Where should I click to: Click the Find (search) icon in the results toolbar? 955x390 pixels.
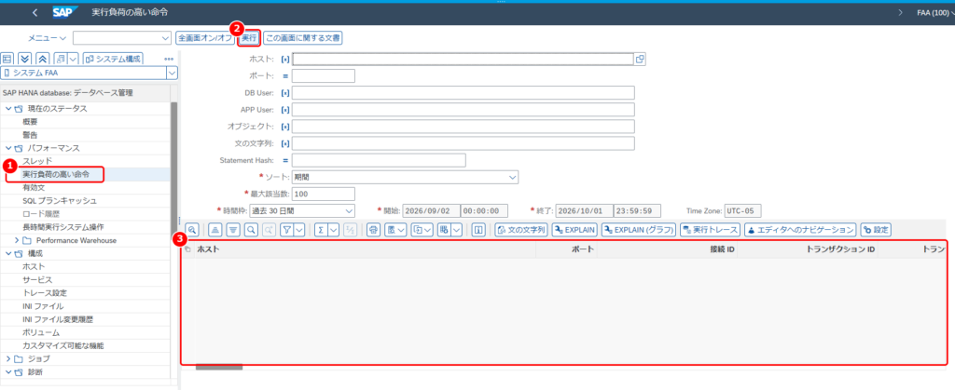250,230
